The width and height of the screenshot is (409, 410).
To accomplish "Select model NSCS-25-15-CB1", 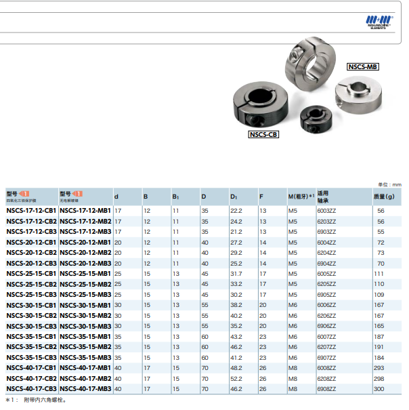I will click(x=31, y=274).
